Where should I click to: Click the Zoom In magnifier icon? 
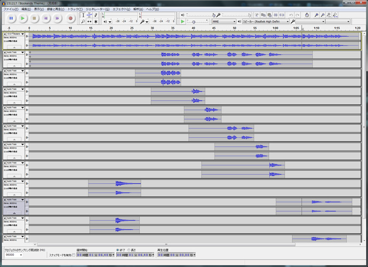coord(316,15)
